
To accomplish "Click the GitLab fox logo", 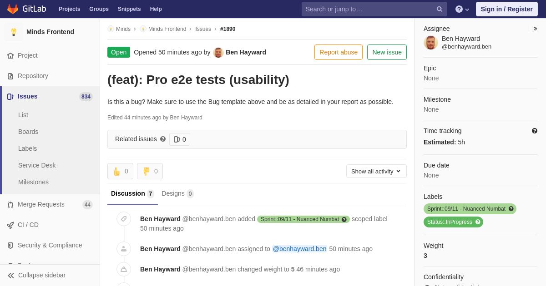I will tap(13, 9).
